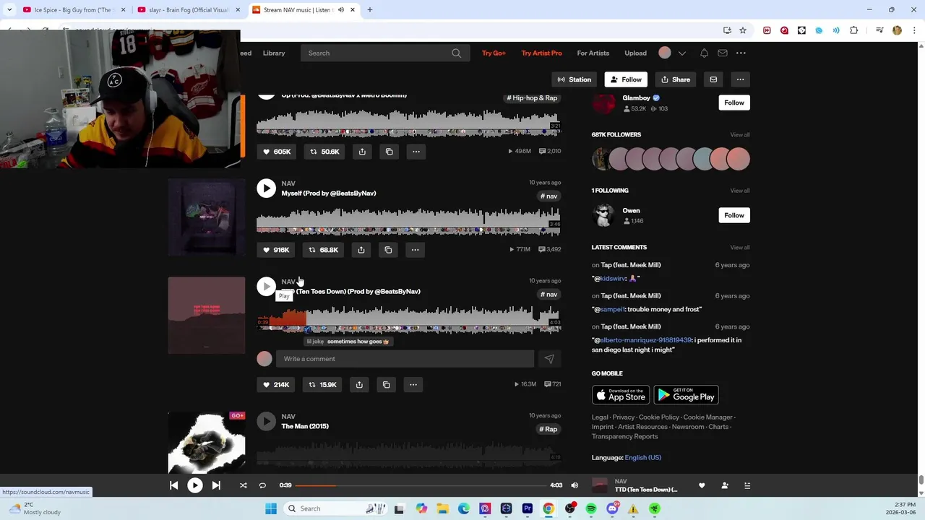Open Try Artist Pro link
The image size is (925, 520).
541,53
